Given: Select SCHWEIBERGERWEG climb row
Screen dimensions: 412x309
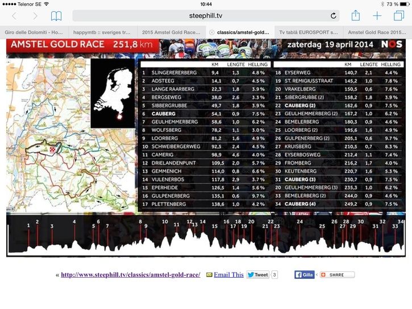Looking at the screenshot, I should point(205,147).
